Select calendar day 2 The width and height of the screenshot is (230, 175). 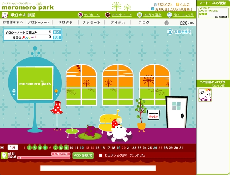[30, 147]
